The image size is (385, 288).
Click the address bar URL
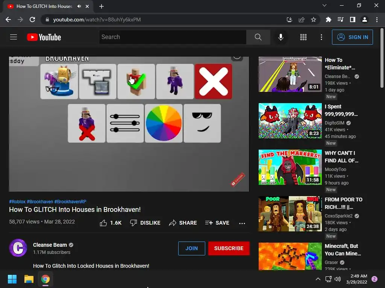(x=97, y=19)
